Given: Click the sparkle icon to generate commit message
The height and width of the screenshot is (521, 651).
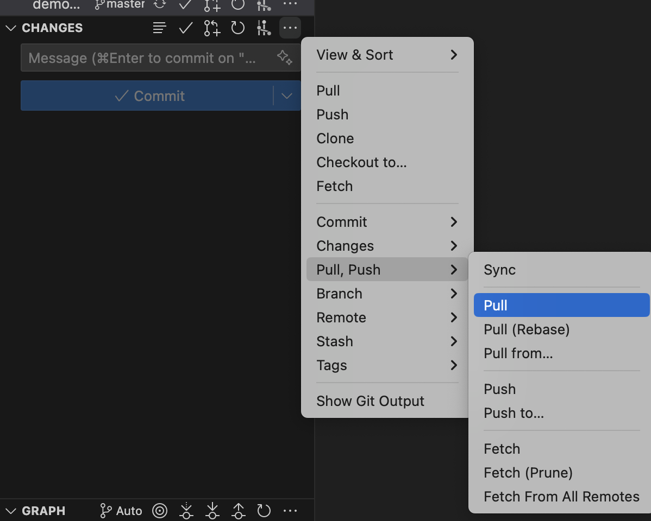Looking at the screenshot, I should click(x=284, y=58).
